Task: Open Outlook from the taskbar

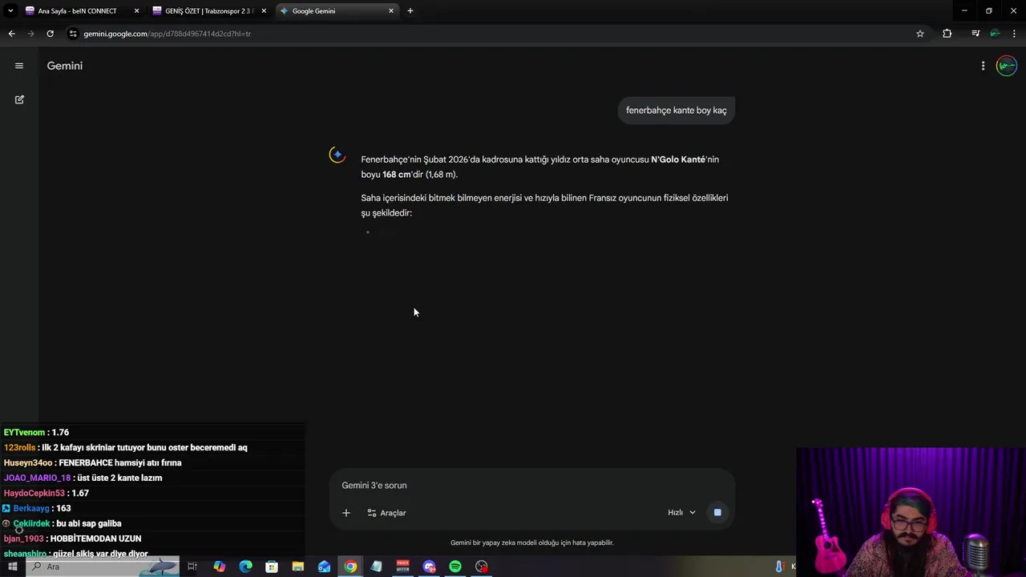Action: pyautogui.click(x=324, y=567)
